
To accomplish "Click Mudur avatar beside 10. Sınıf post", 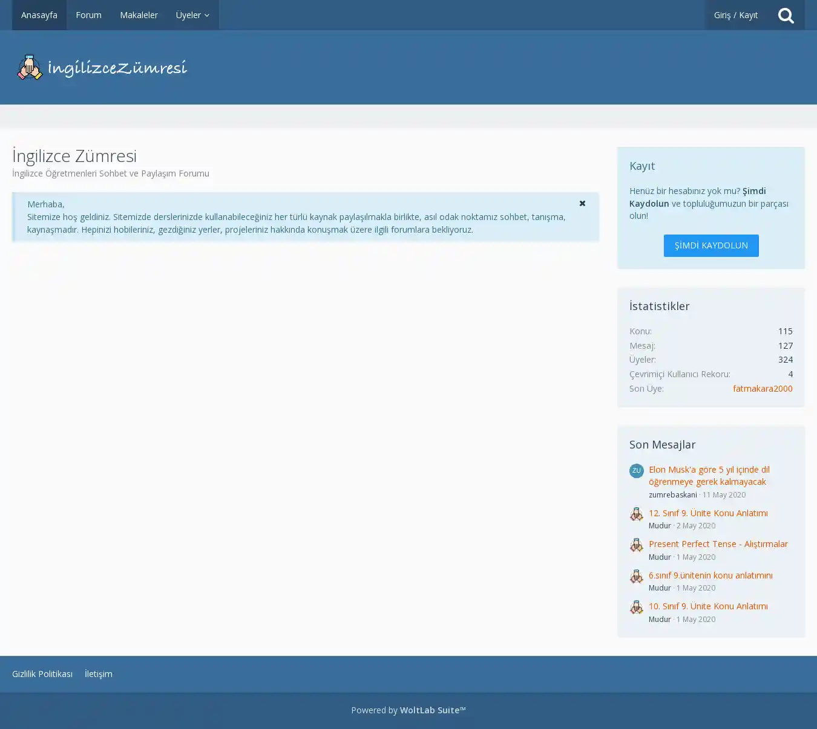I will pos(636,607).
